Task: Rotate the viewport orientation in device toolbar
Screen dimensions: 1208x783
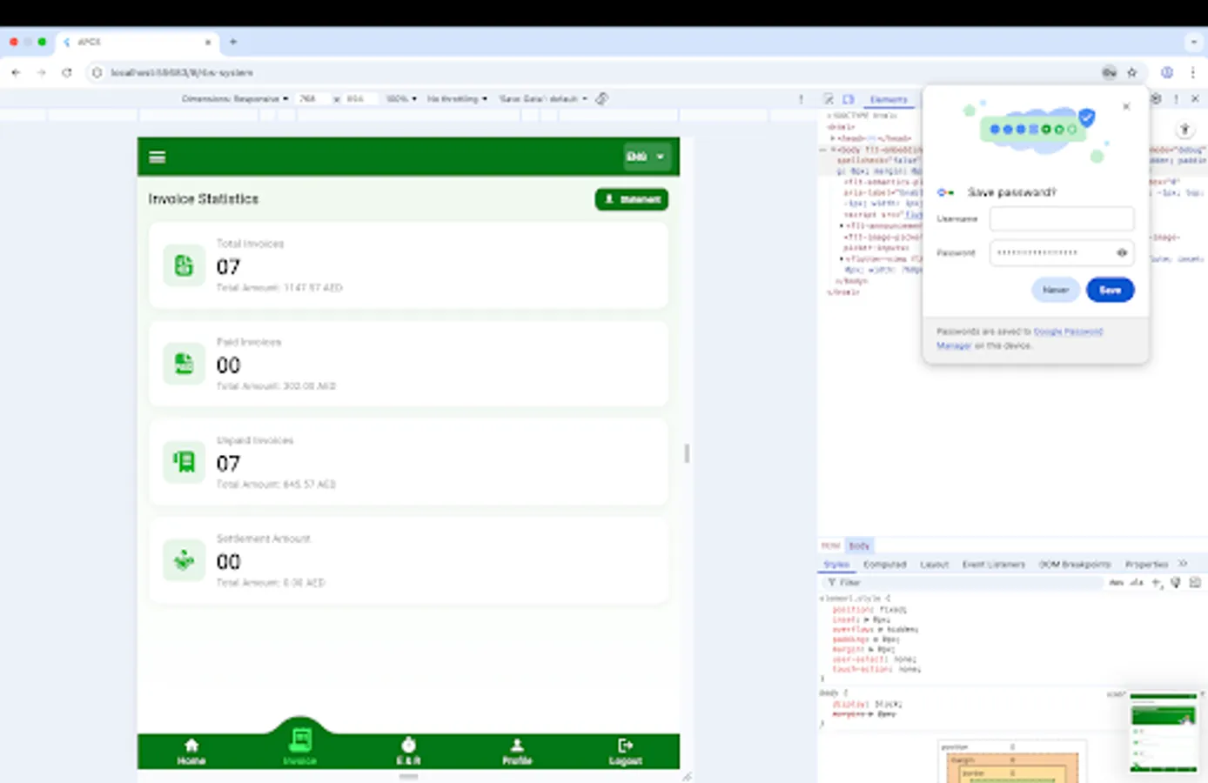Action: (x=601, y=98)
